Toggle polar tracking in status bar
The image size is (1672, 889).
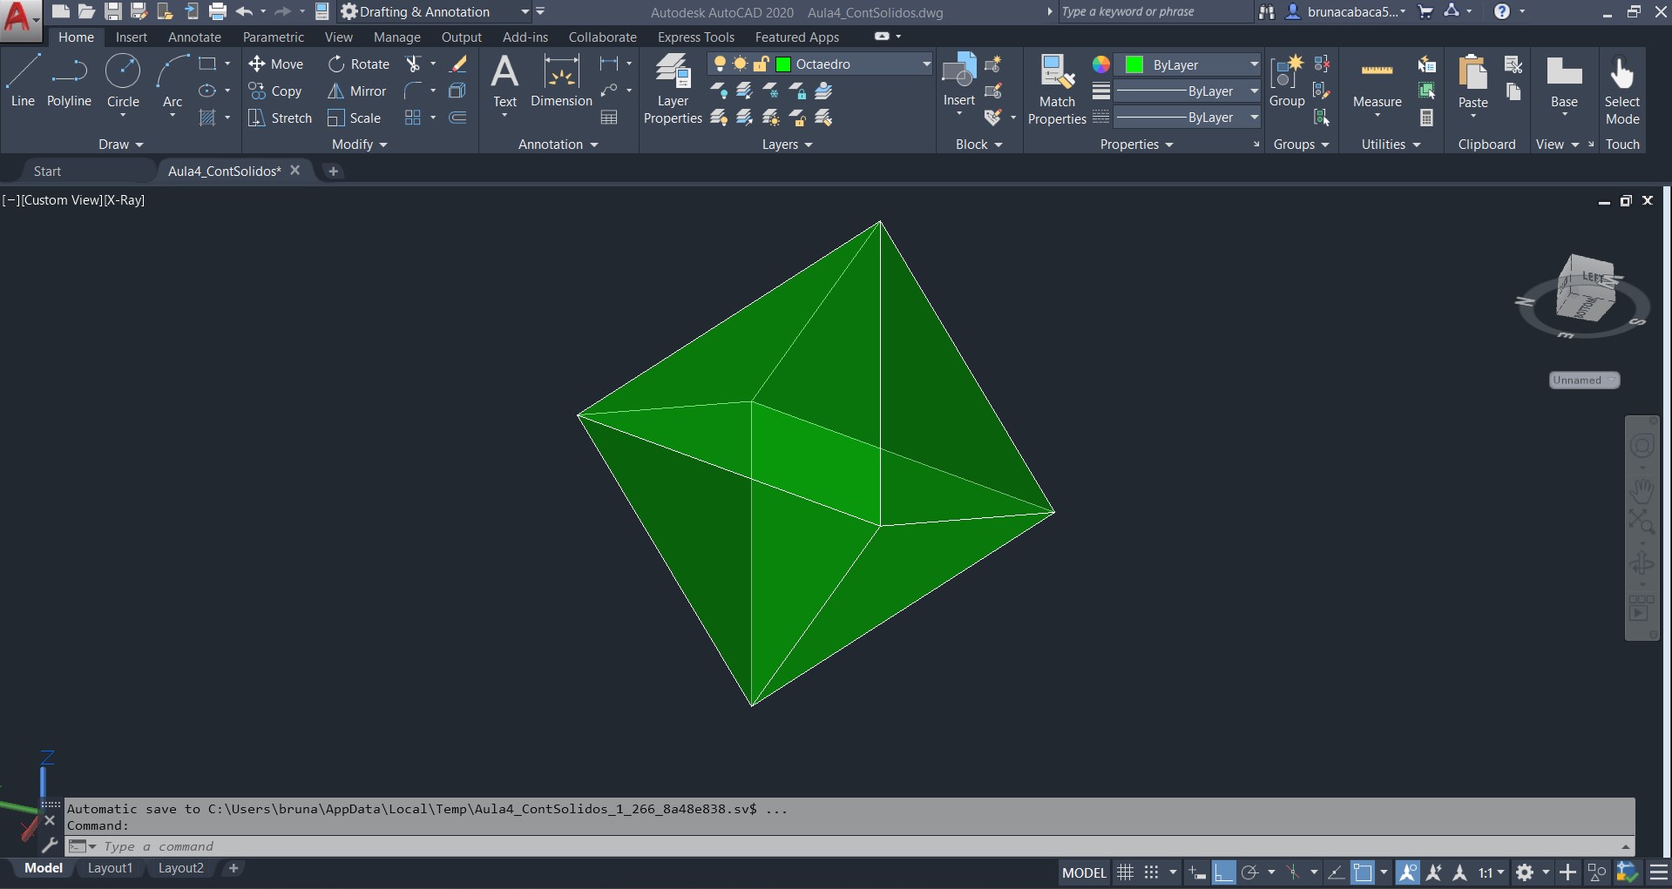coord(1250,872)
